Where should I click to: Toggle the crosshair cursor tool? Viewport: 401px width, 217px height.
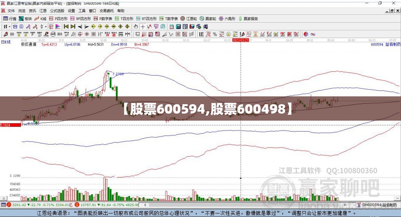click(143, 27)
